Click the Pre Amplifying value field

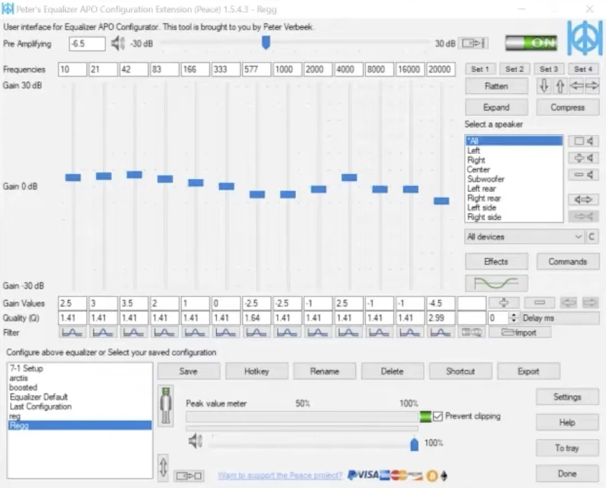point(87,44)
